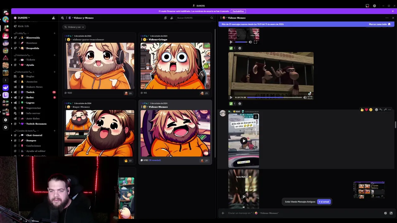Image resolution: width=397 pixels, height=223 pixels.
Task: Add a channel to Información category
Action: (x=55, y=72)
